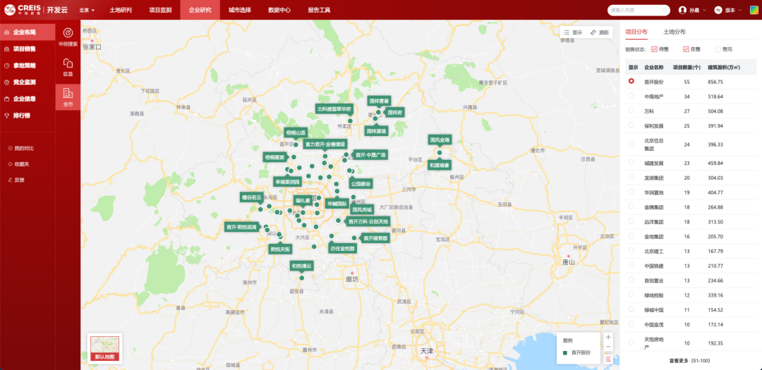Activate the 测距 distance measuring tool
Viewport: 762px width, 370px height.
pyautogui.click(x=599, y=32)
